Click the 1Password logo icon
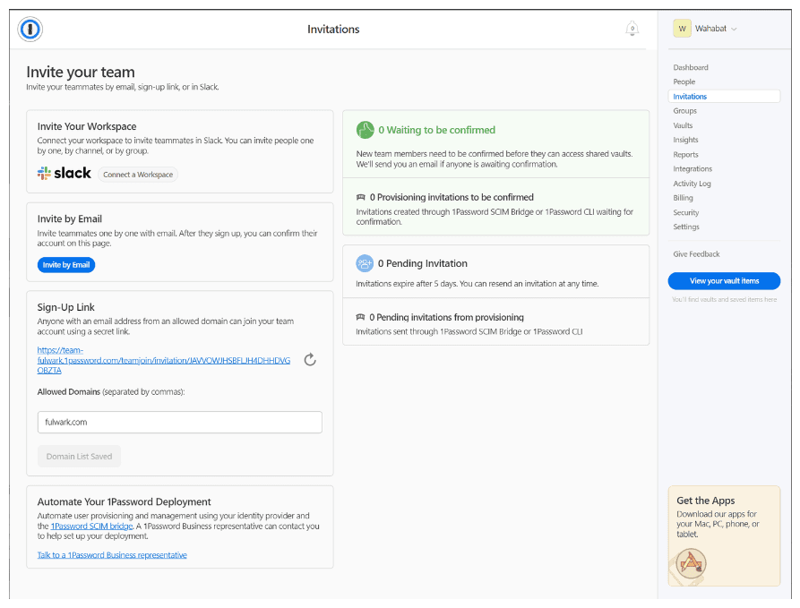 coord(30,30)
